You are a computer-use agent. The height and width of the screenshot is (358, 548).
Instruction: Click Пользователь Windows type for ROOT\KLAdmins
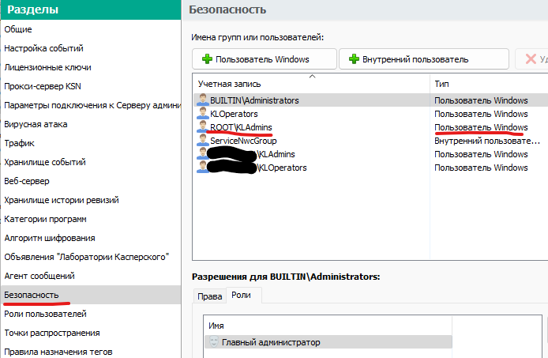coord(481,127)
